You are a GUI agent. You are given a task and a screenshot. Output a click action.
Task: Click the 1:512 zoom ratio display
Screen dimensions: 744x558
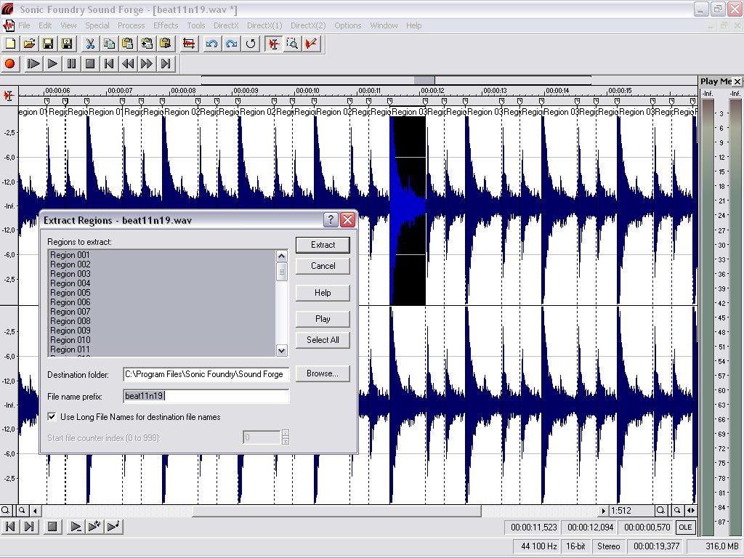[631, 511]
